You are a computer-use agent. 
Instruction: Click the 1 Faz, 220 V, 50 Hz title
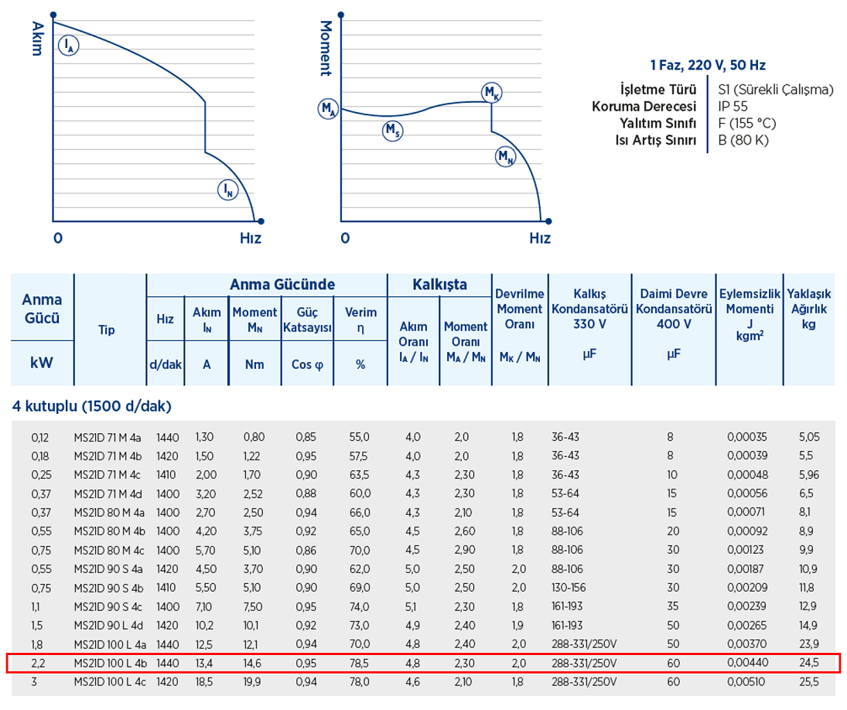(x=708, y=66)
